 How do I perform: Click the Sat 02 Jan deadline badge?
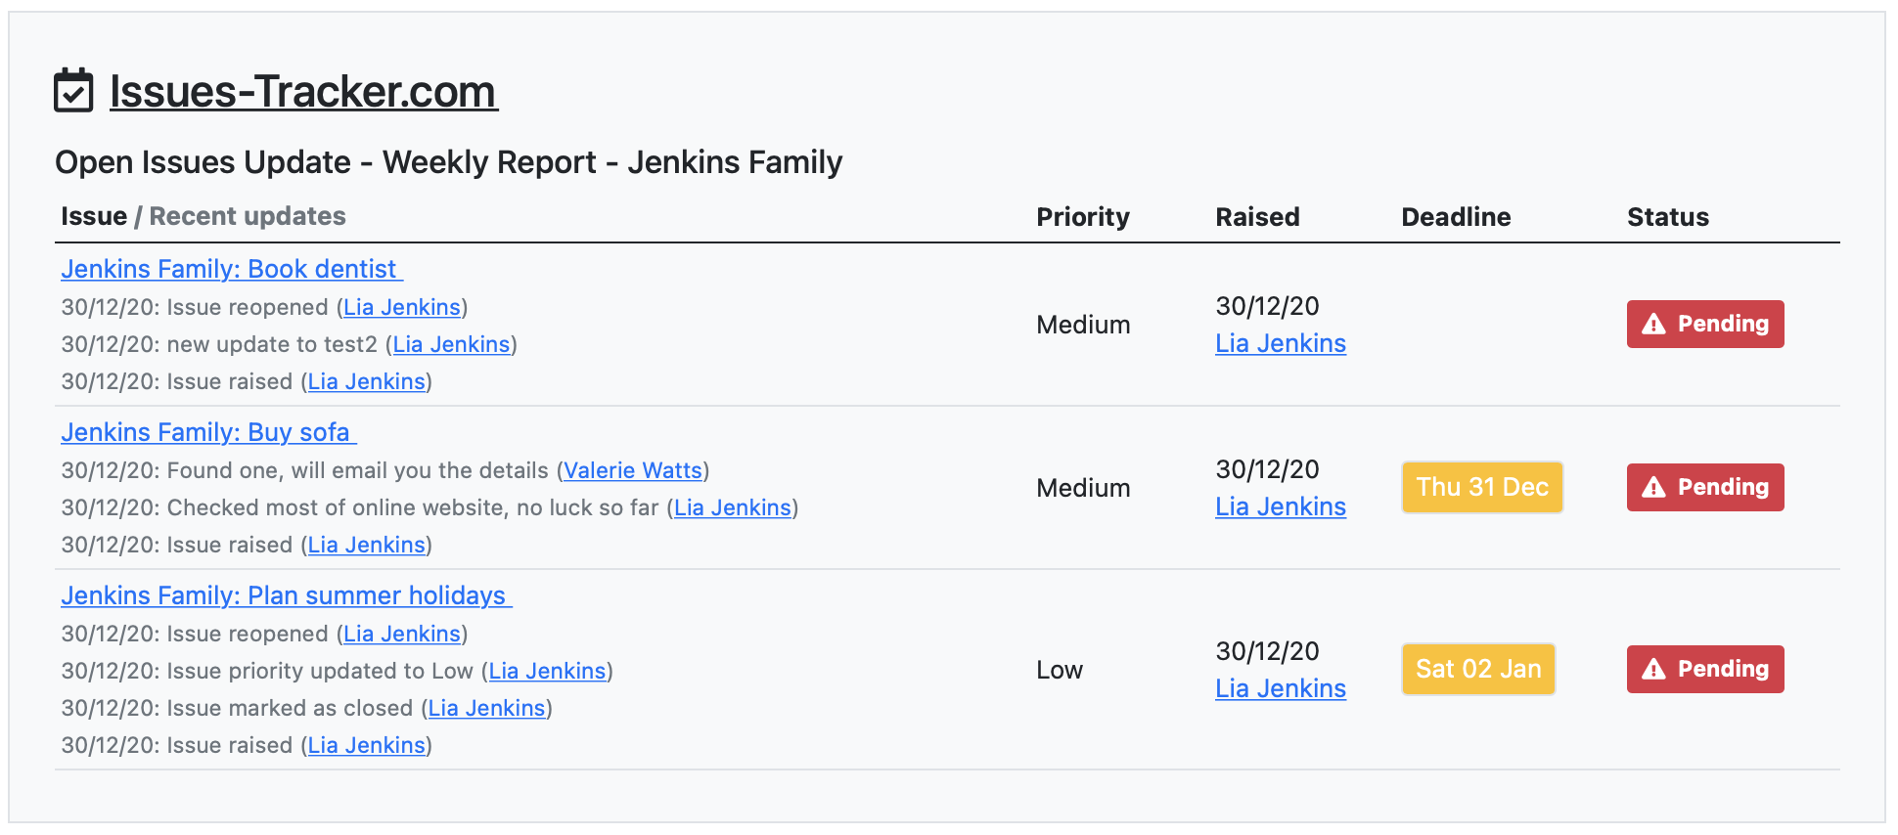[1478, 669]
